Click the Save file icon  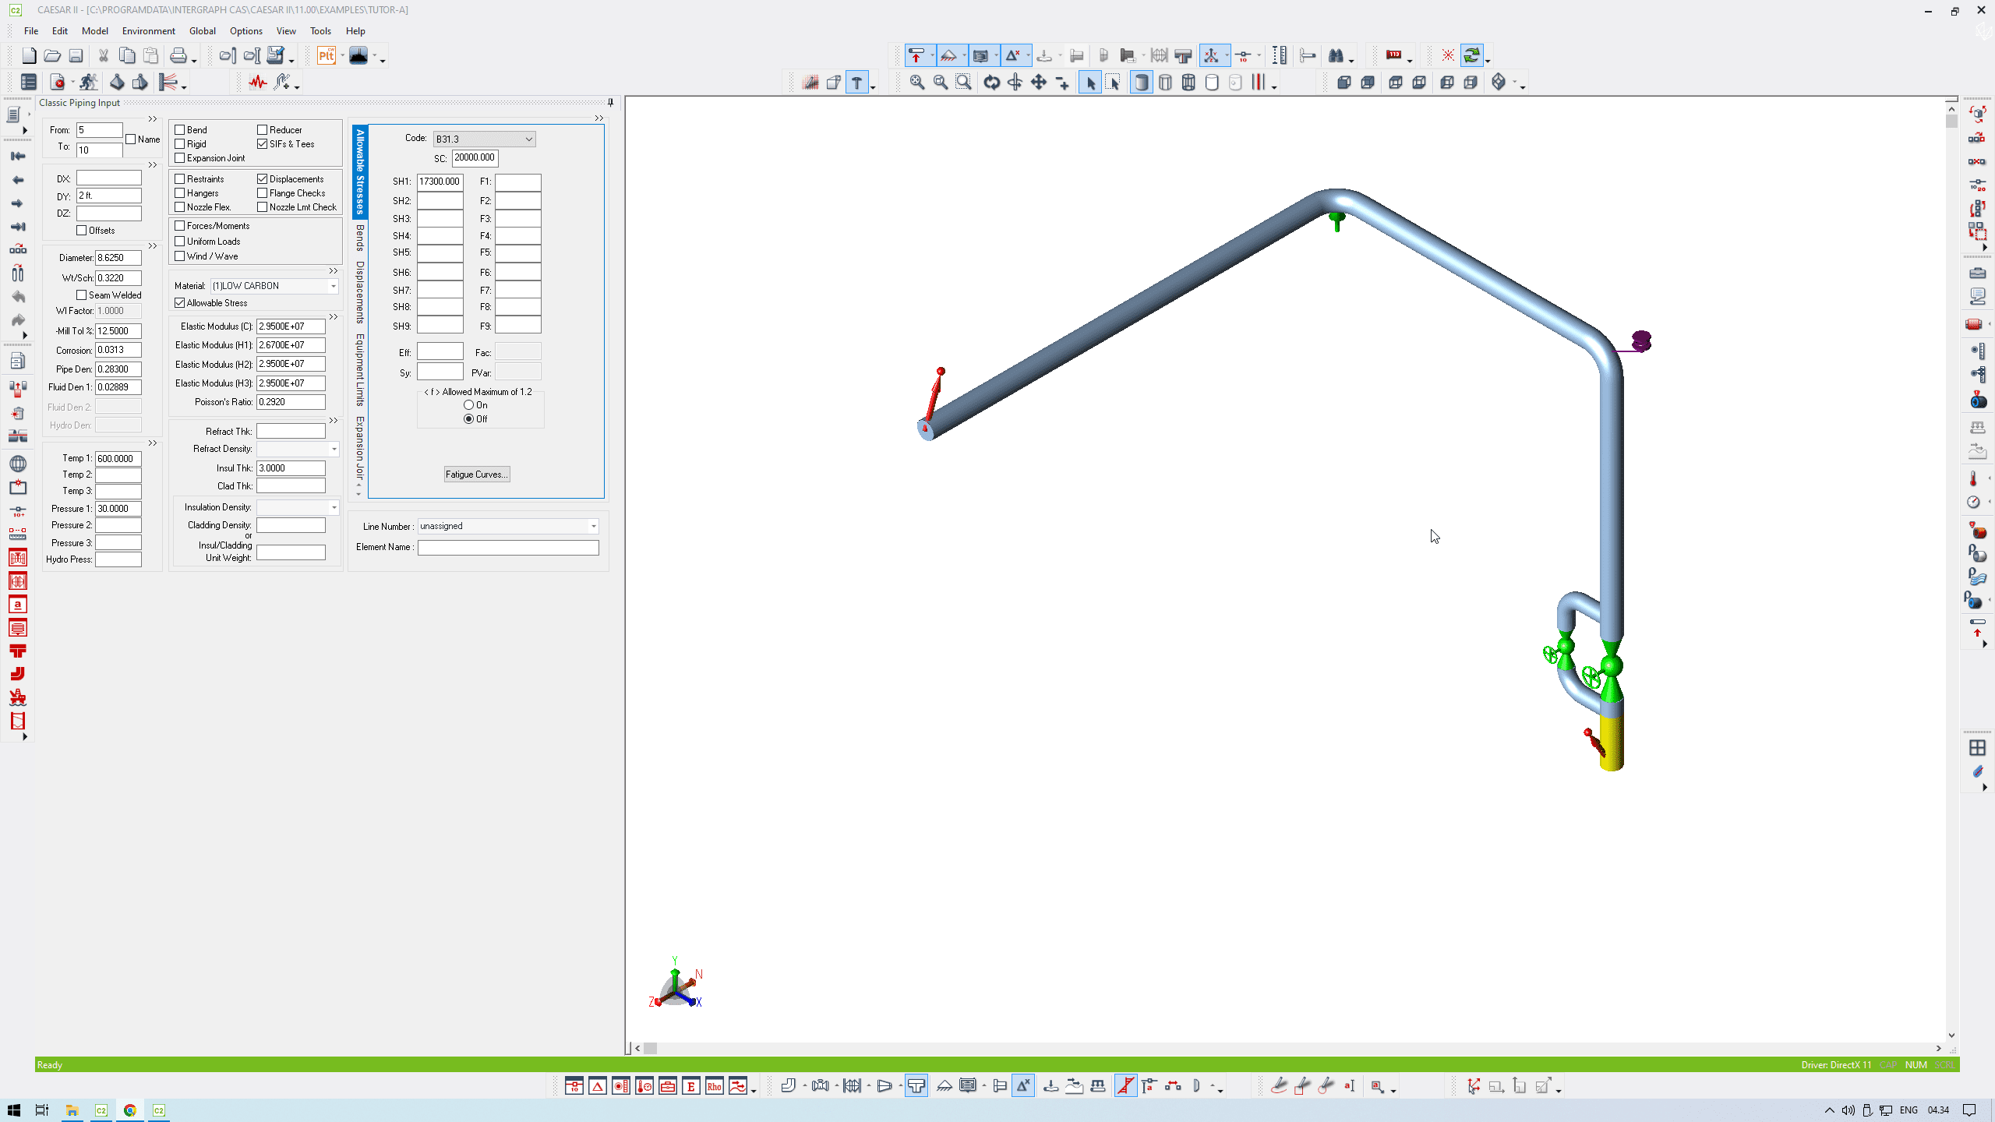pyautogui.click(x=76, y=56)
